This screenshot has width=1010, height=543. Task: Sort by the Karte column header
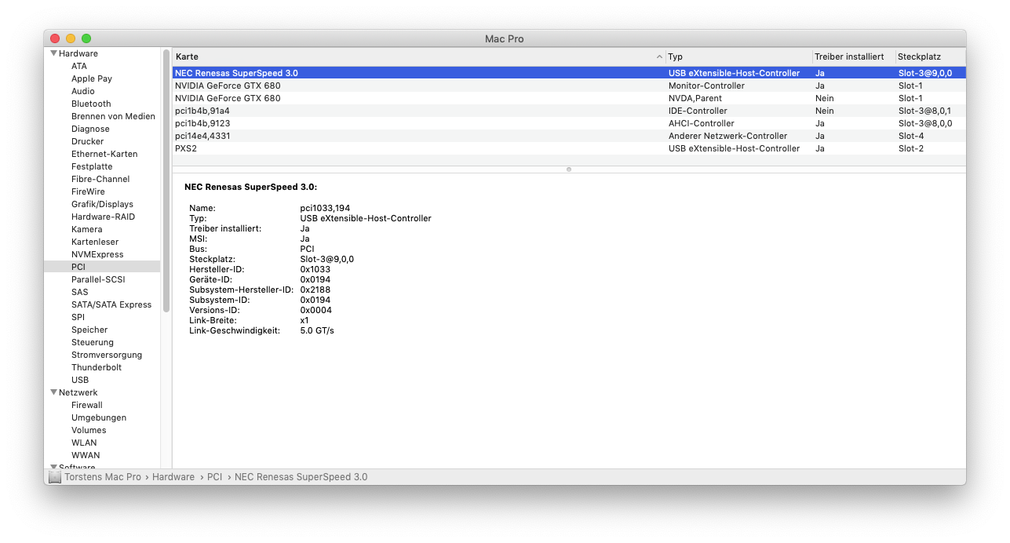[419, 57]
